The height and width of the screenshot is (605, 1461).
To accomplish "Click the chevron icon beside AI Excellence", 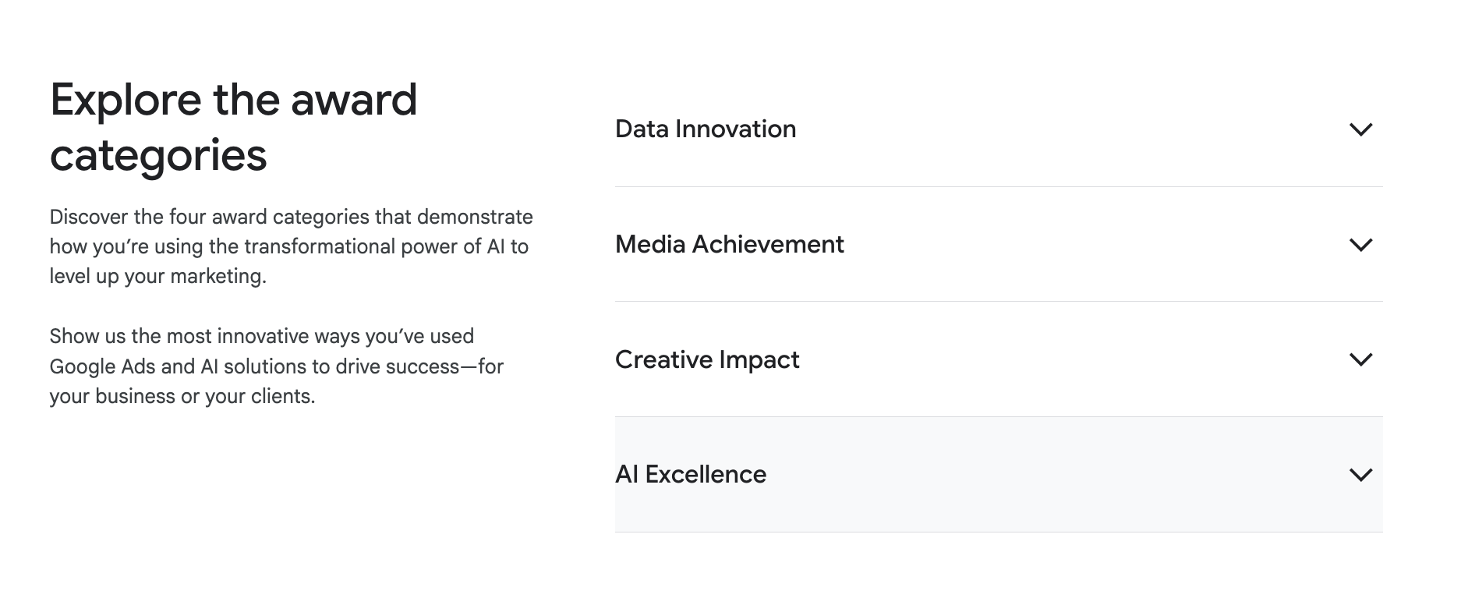I will pos(1360,475).
